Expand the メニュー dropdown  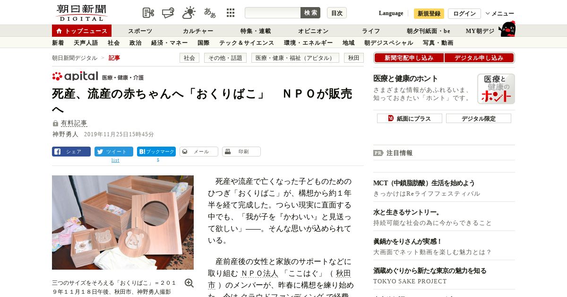[500, 14]
